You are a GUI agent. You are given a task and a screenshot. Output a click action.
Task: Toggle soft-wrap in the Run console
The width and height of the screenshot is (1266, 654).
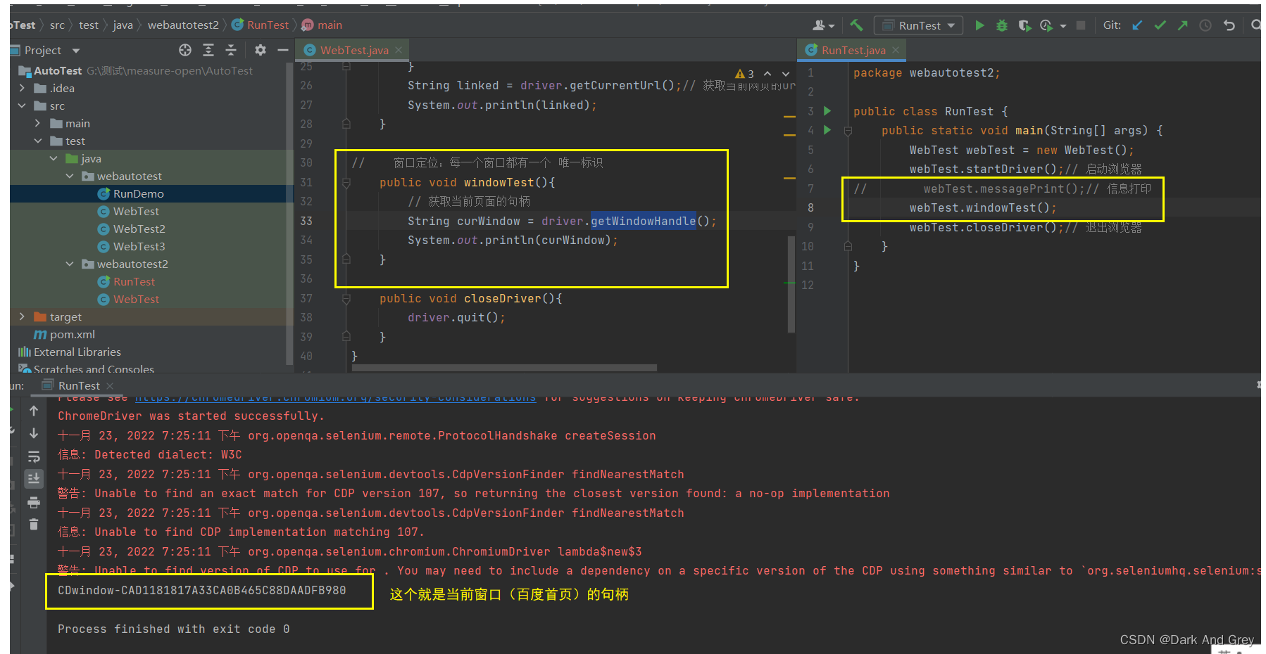click(x=34, y=456)
